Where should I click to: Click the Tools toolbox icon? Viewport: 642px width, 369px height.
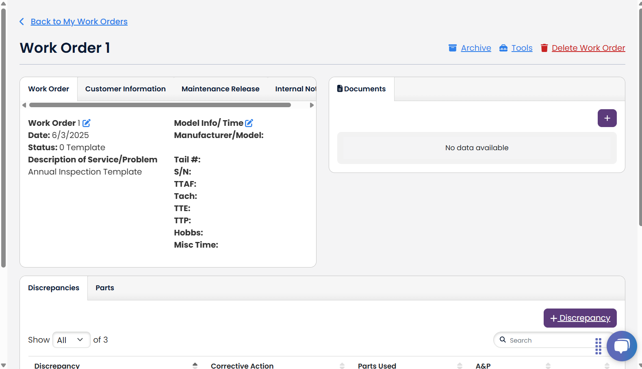(503, 48)
